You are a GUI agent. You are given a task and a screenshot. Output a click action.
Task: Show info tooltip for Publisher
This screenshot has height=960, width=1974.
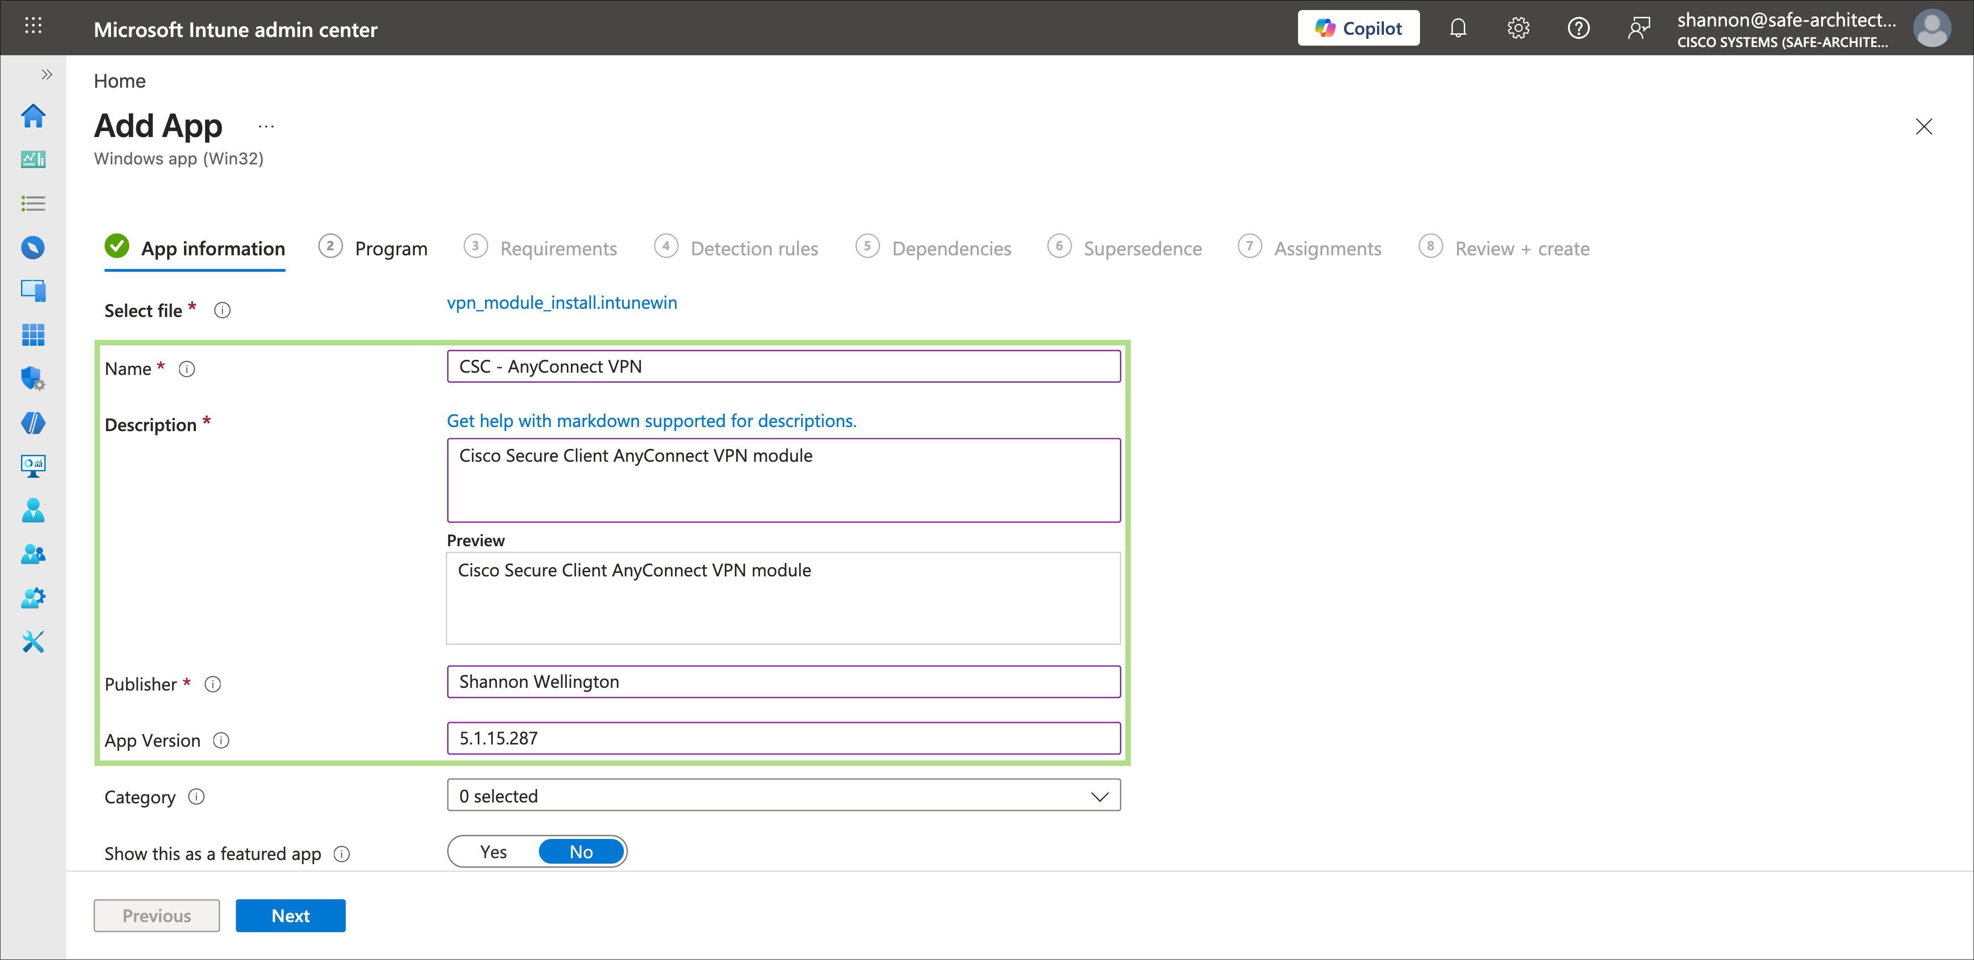click(213, 684)
